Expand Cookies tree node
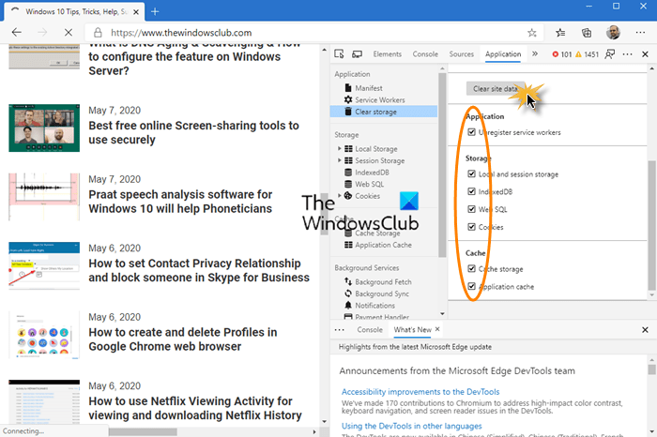Image resolution: width=657 pixels, height=437 pixels. click(x=340, y=195)
